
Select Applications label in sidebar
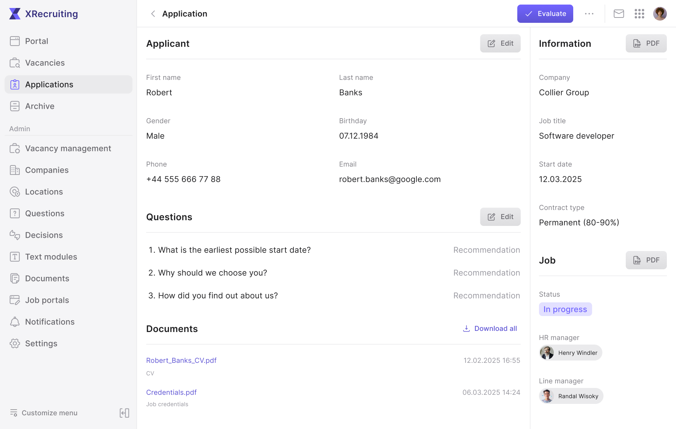pyautogui.click(x=49, y=84)
